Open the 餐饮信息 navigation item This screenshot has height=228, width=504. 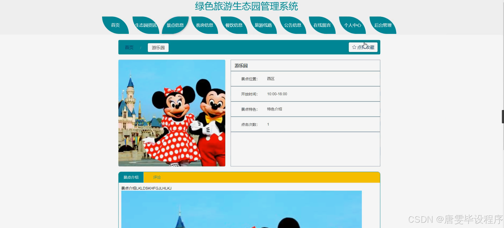(234, 25)
